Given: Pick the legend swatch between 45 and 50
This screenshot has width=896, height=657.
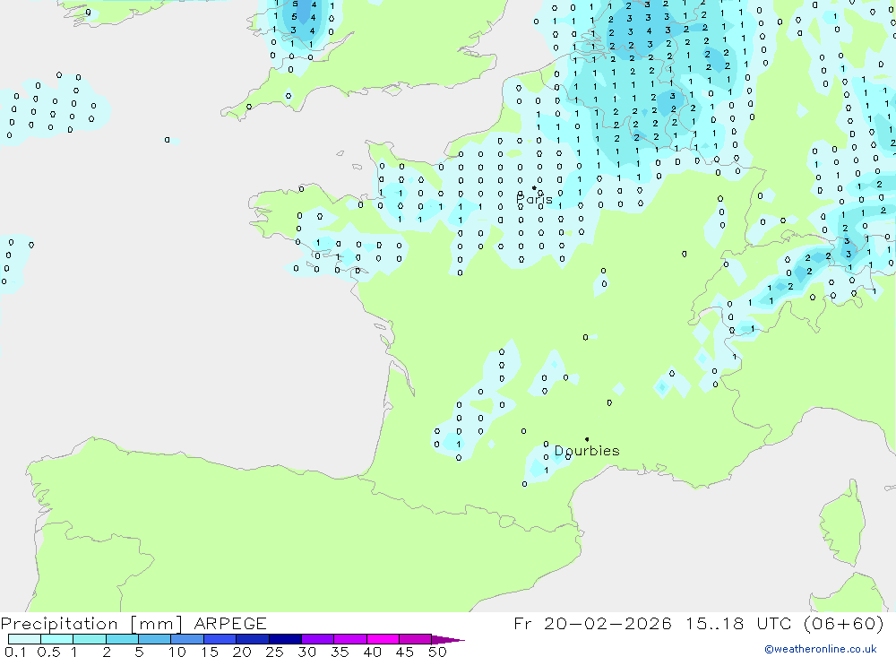Looking at the screenshot, I should (x=416, y=639).
